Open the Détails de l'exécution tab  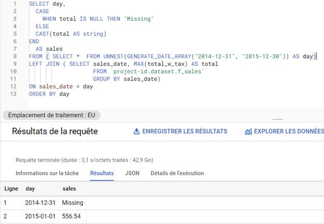[177, 173]
